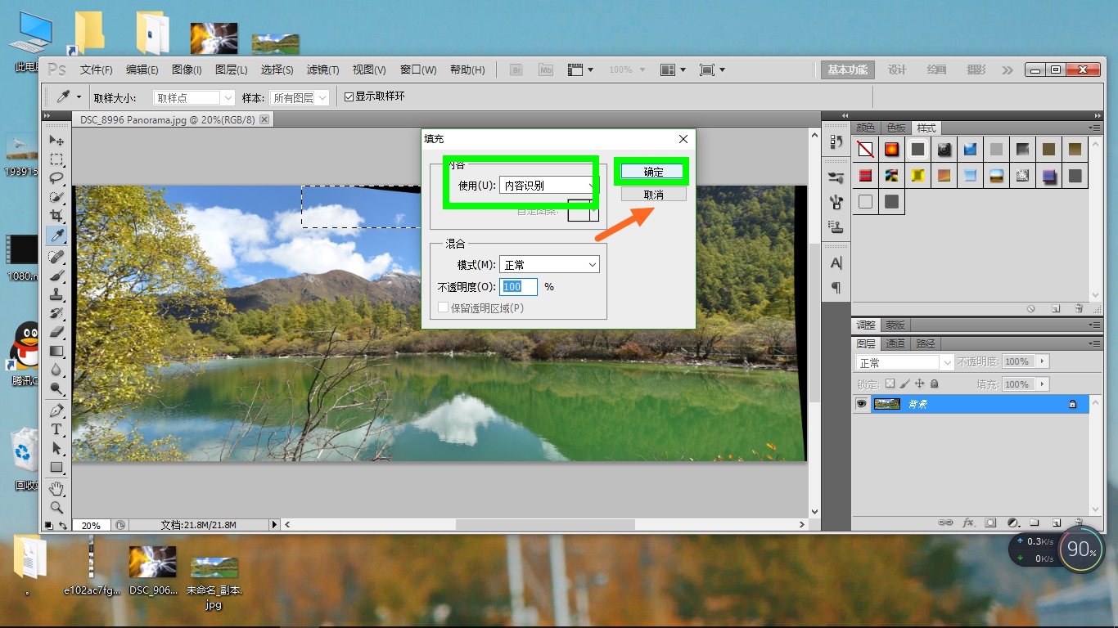Select the Essentials workspace button
The image size is (1118, 628).
click(847, 70)
